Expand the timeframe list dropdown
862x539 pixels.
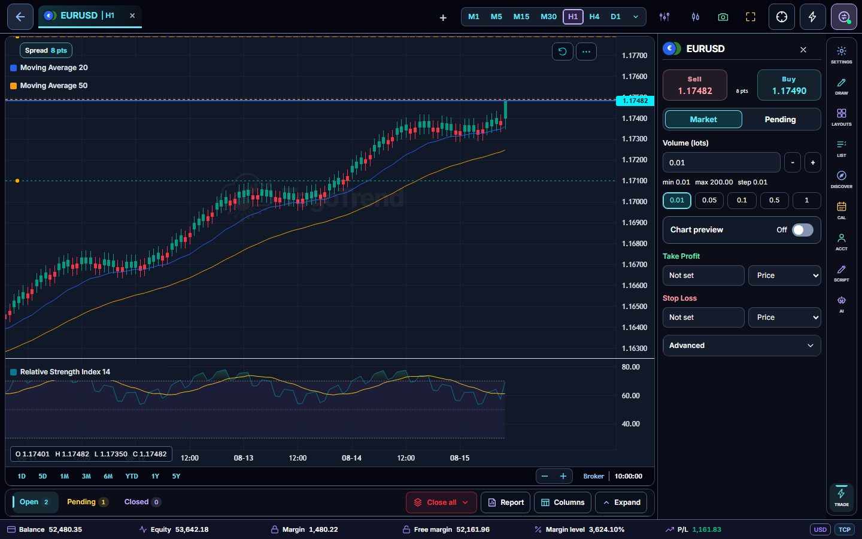[x=636, y=17]
